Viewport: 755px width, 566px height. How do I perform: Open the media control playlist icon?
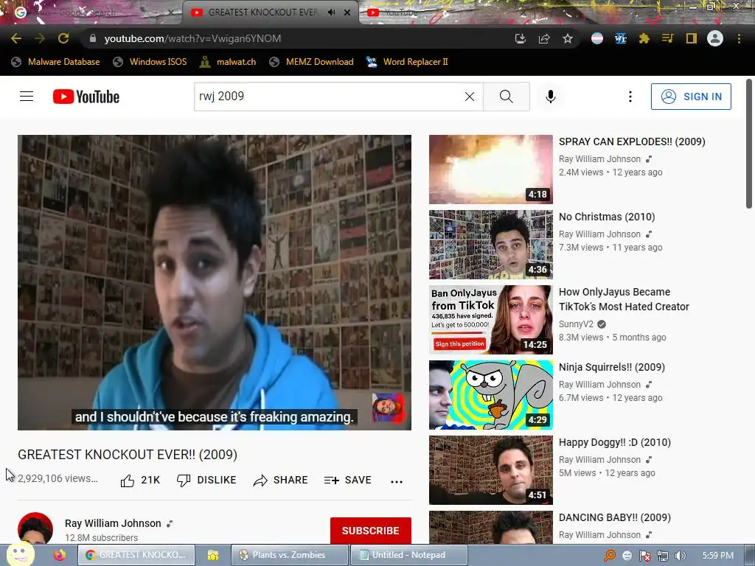tap(667, 38)
